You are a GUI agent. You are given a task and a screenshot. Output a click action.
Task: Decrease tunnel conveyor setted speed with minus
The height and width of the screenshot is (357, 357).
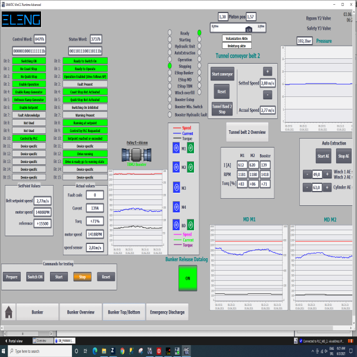(x=267, y=95)
